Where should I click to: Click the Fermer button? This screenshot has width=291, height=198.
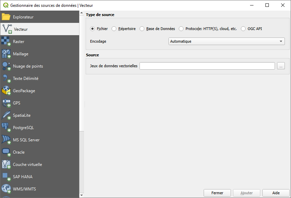click(217, 193)
